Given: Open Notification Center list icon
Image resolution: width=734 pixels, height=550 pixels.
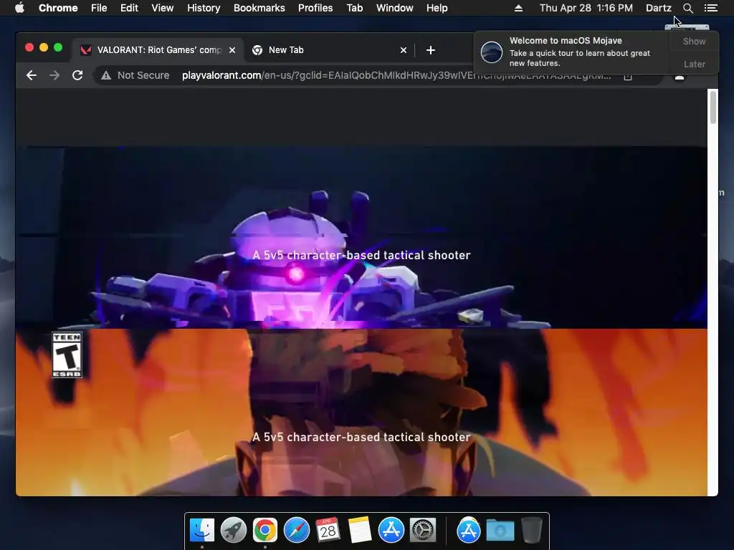Looking at the screenshot, I should pos(710,8).
